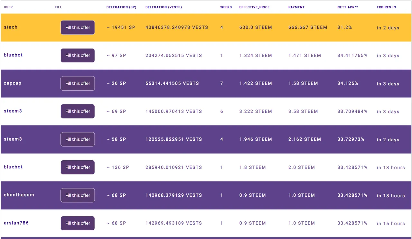Sort by EFFECTIVE_PRICE column header
The height and width of the screenshot is (239, 412).
coord(255,7)
